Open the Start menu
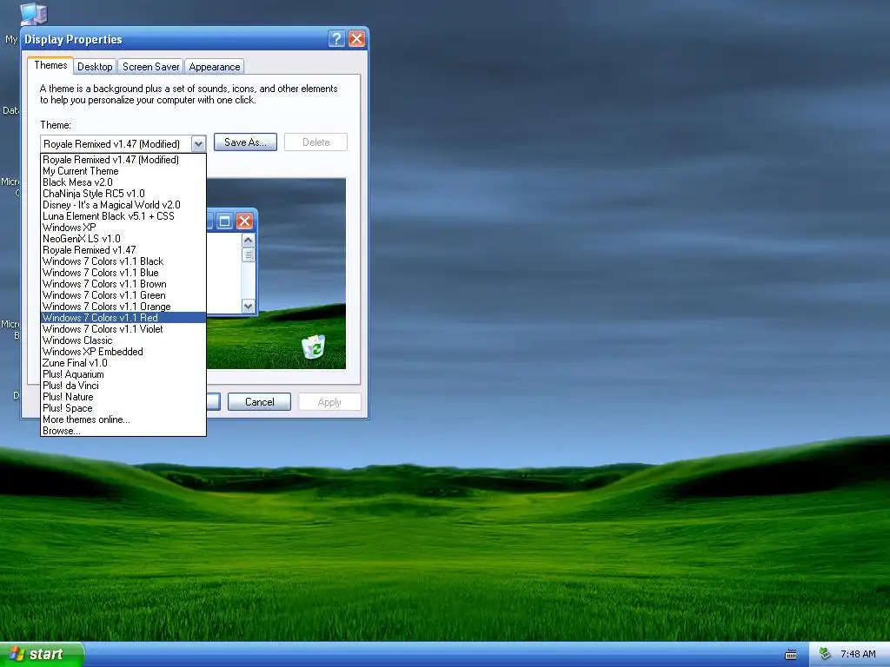The image size is (890, 667). (x=42, y=654)
